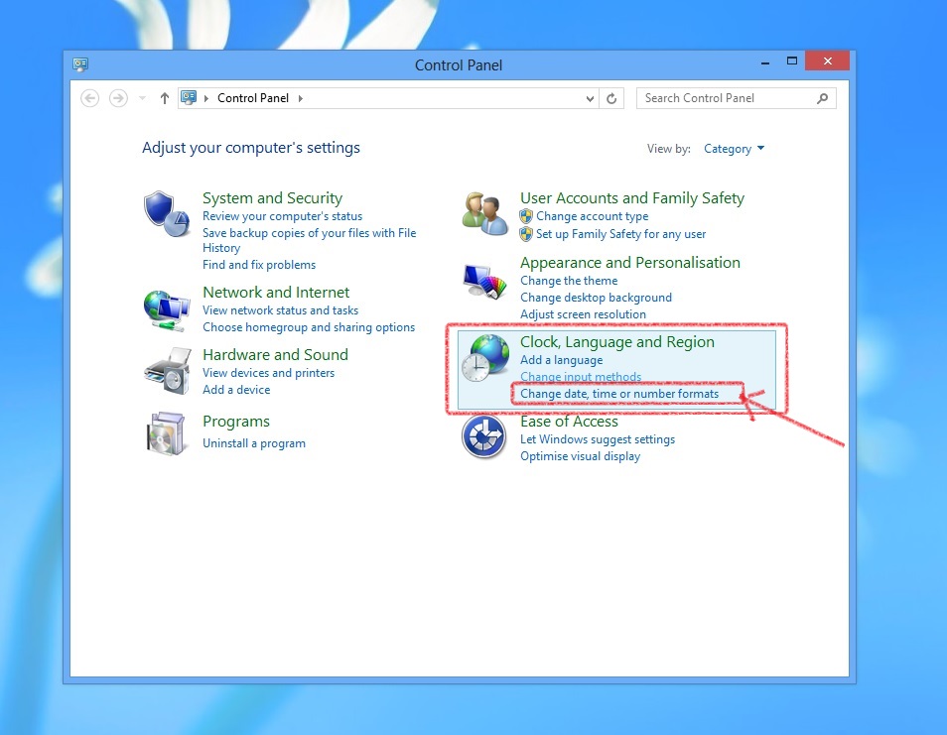Click the Appearance and Personalisation icon
947x735 pixels.
click(x=483, y=277)
